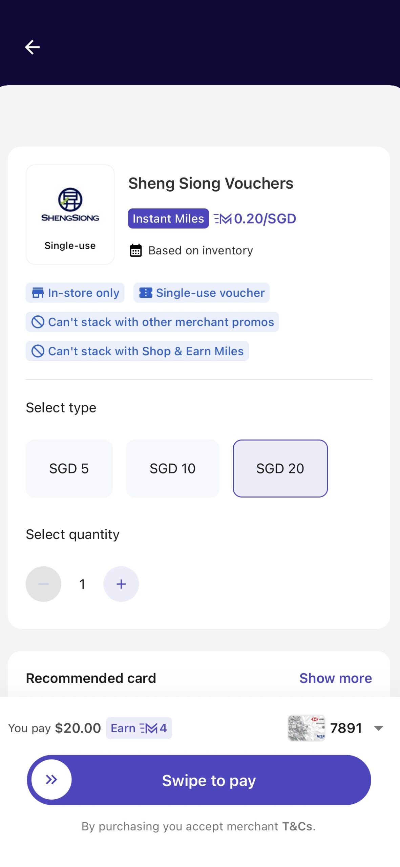
Task: Select the SGD 10 voucher type
Action: point(173,468)
